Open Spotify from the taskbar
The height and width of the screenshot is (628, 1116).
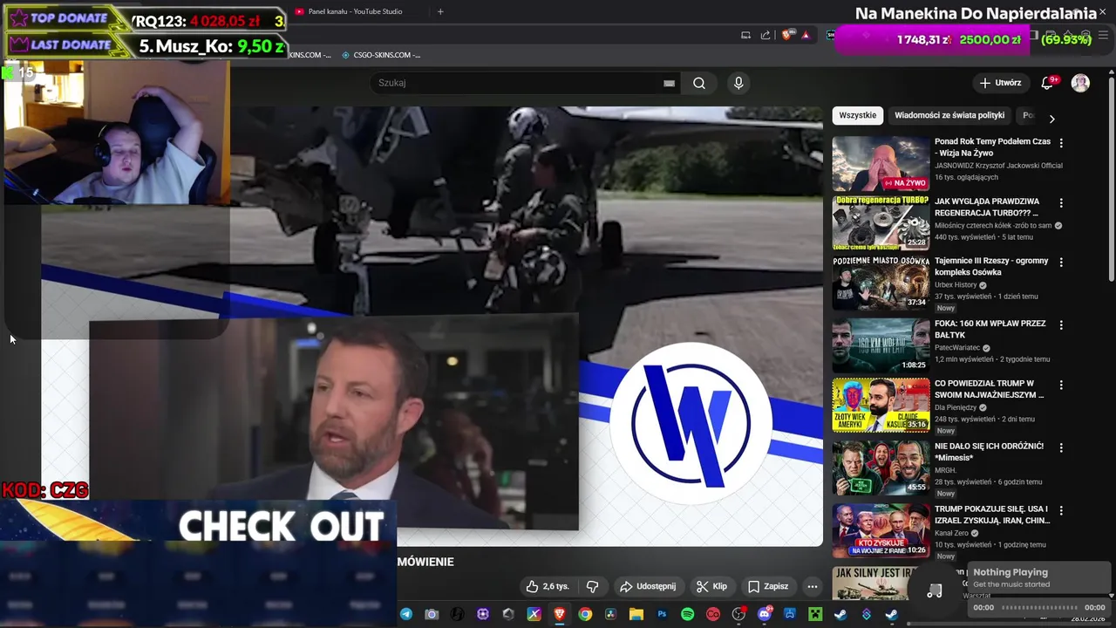[x=687, y=614]
